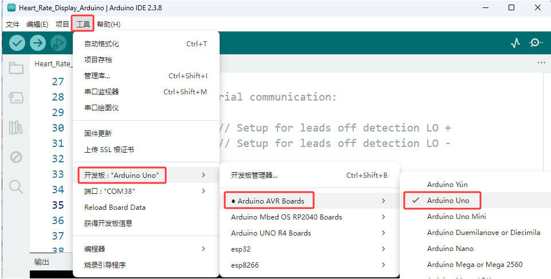The image size is (551, 279).
Task: Click the Start Debugging button
Action: pos(58,43)
